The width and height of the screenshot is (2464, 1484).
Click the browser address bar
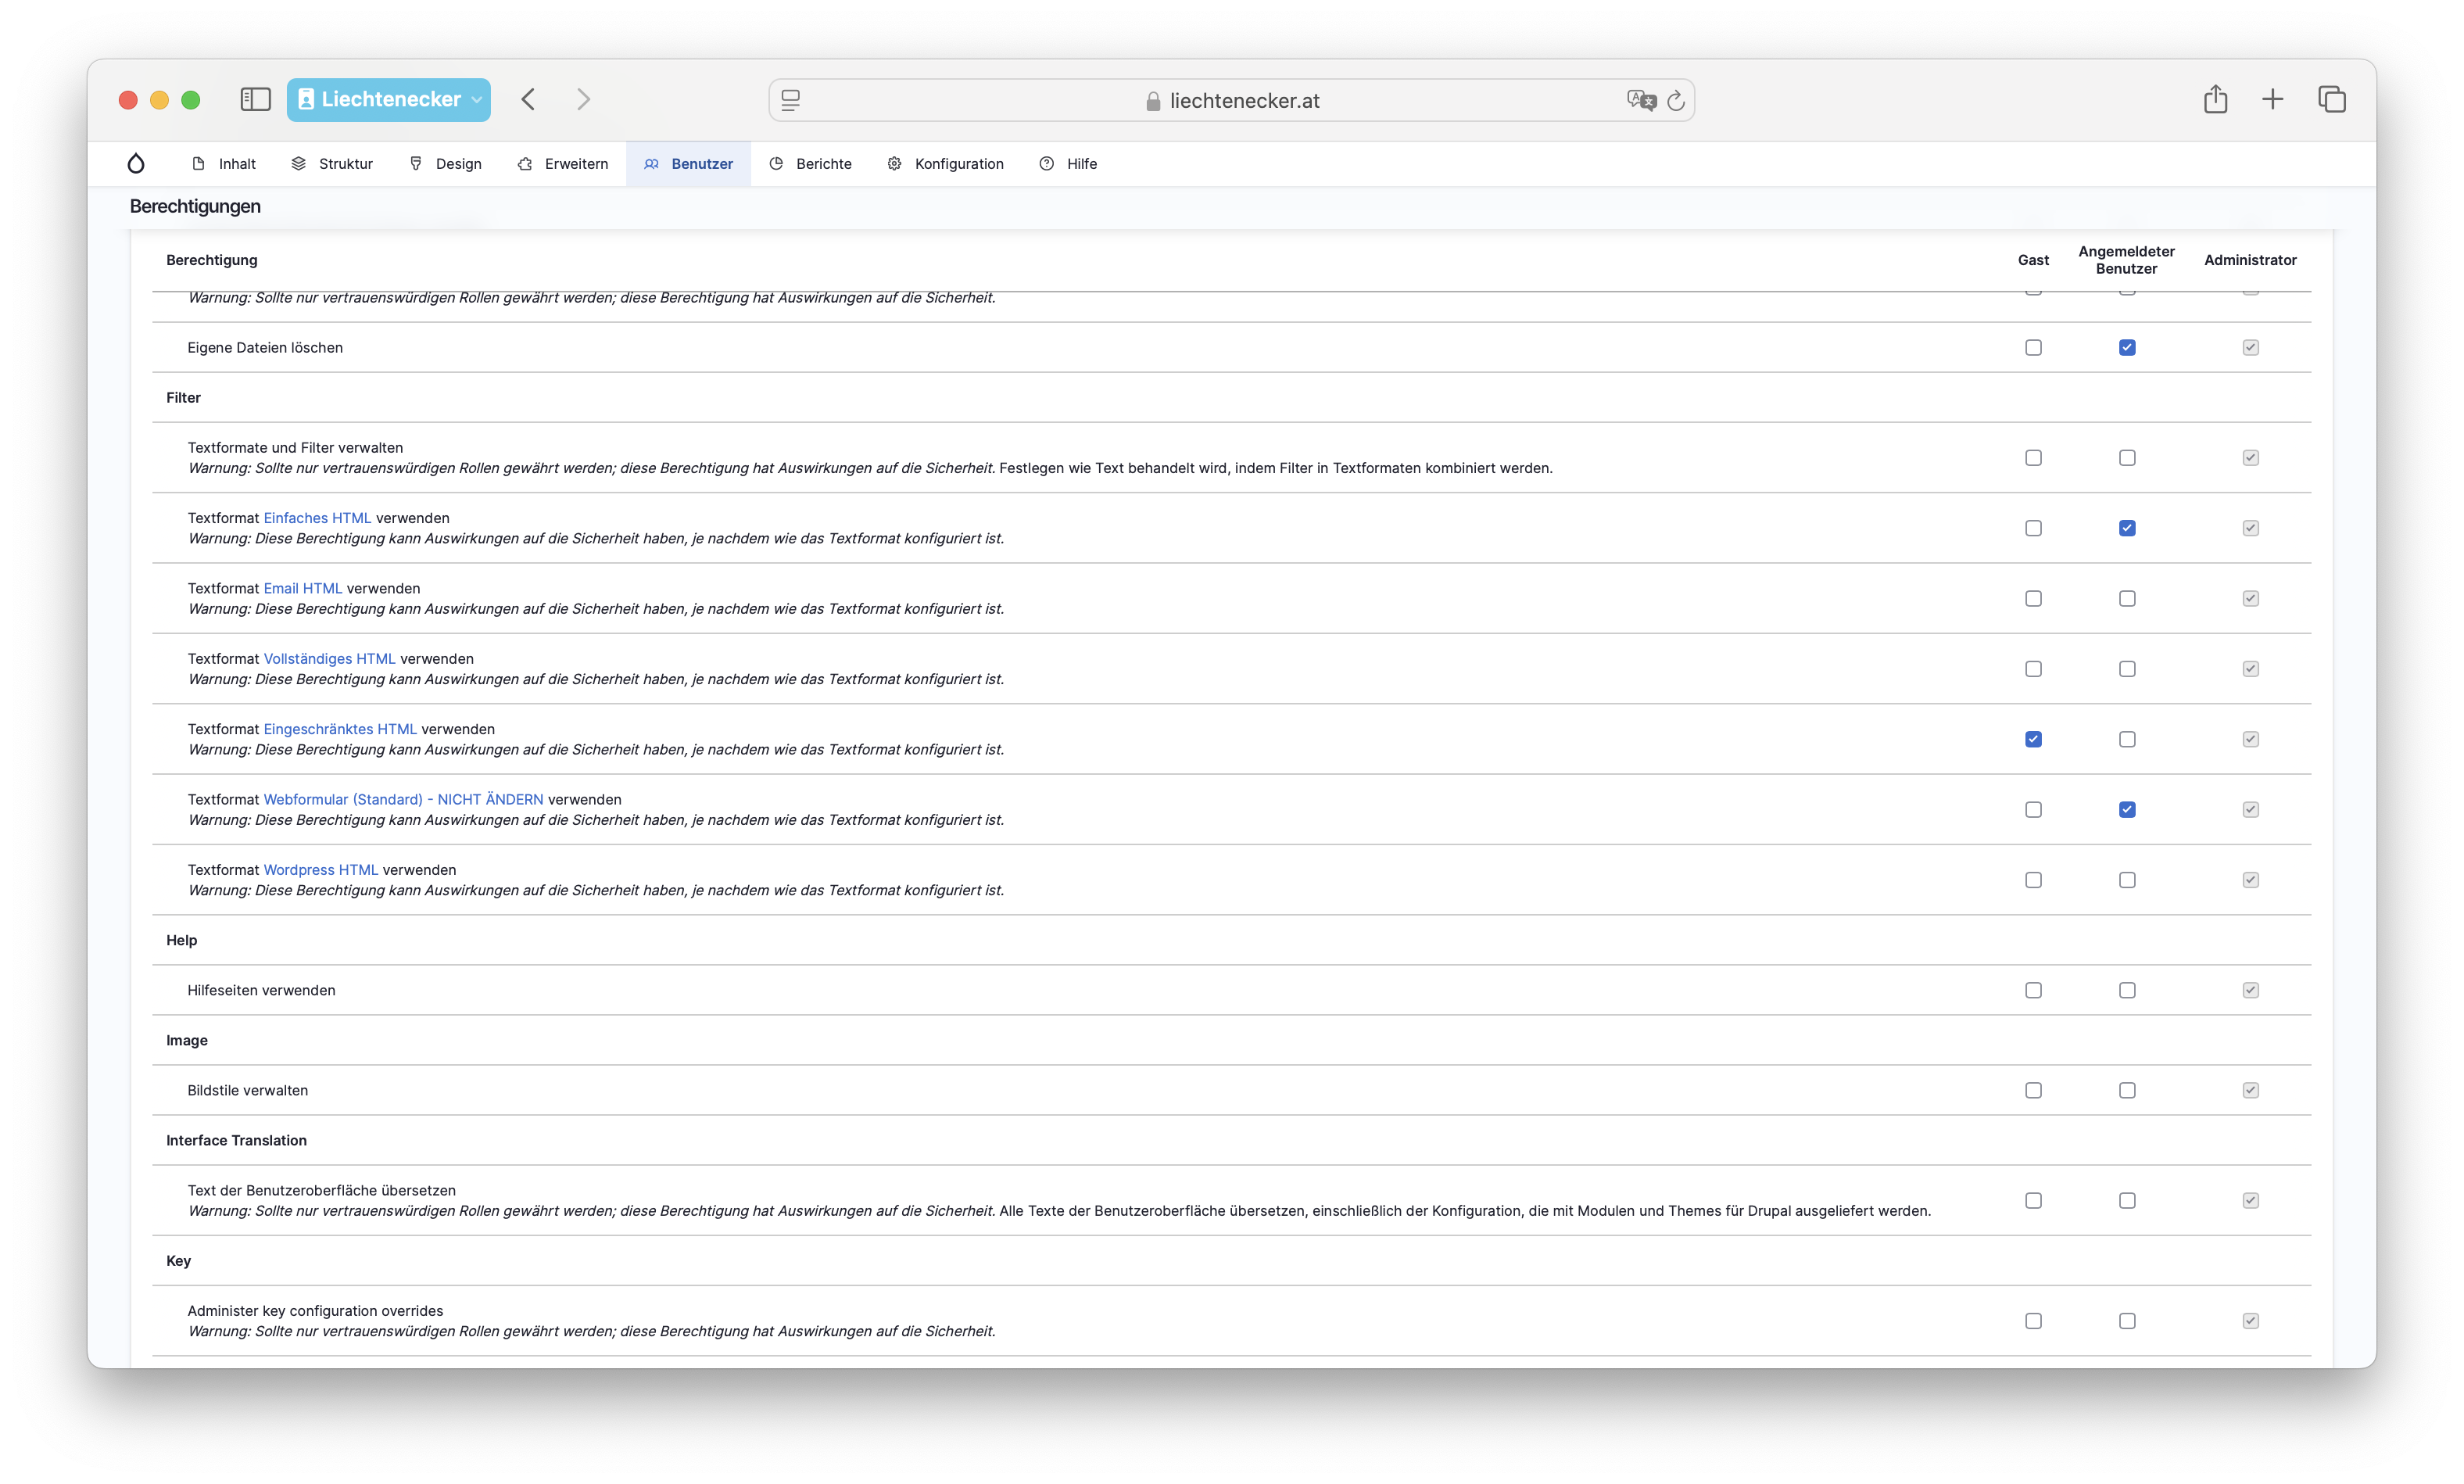tap(1231, 100)
